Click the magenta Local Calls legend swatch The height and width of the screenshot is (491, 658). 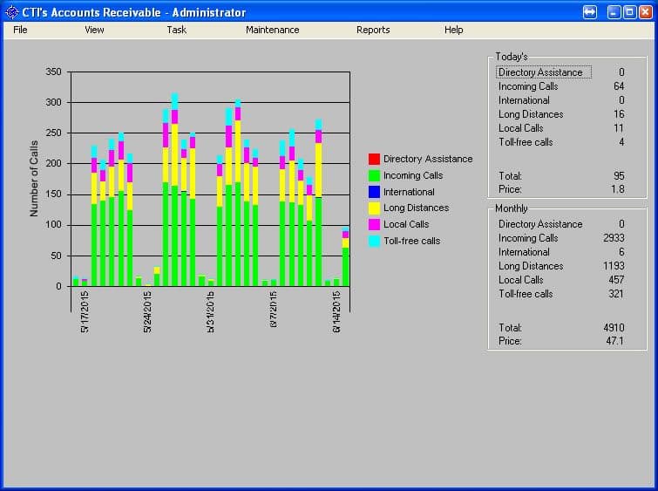point(374,225)
